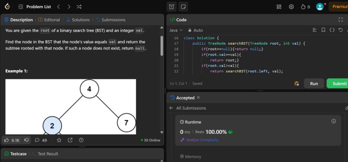
Task: Pick a random problem with shuffle icon
Action: click(x=79, y=7)
